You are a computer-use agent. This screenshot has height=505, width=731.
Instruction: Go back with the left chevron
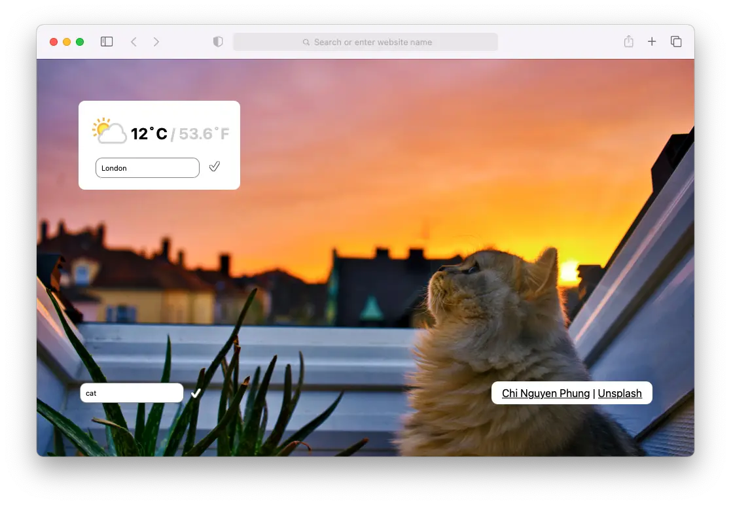pyautogui.click(x=134, y=42)
